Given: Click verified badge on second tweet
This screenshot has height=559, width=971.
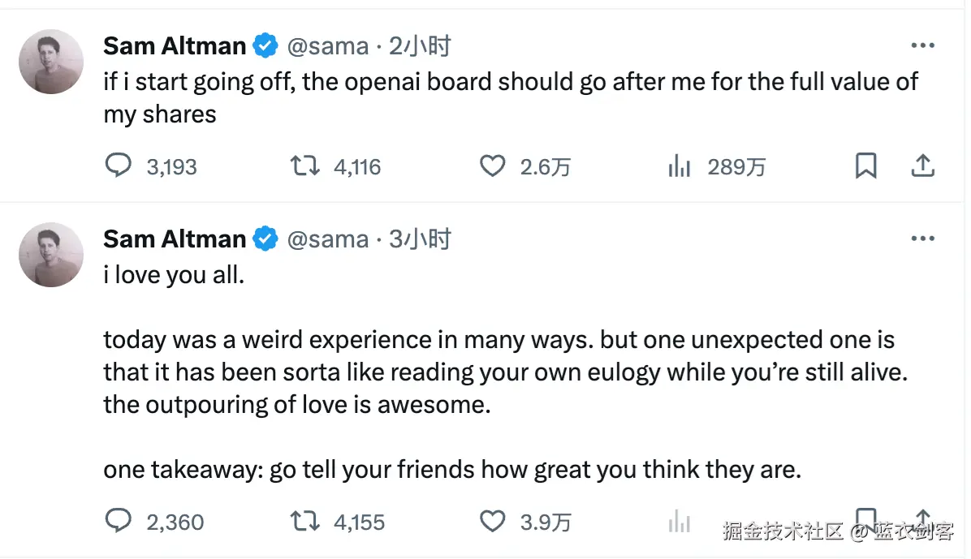Looking at the screenshot, I should coord(266,239).
